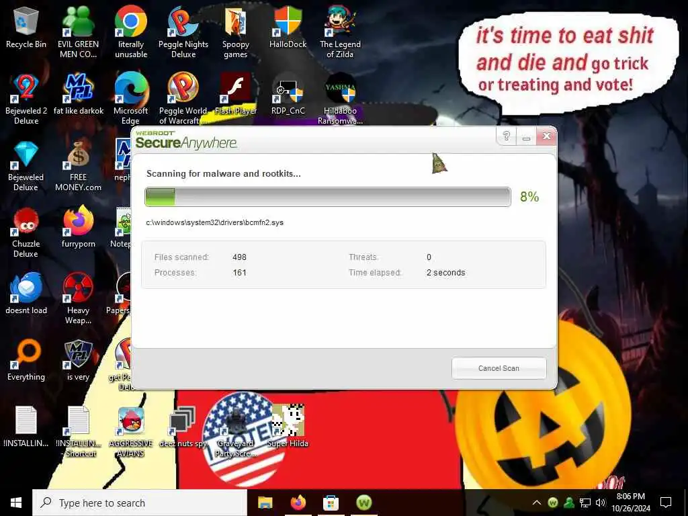688x516 pixels.
Task: Open the Thunderbird icon labeled doesnt load
Action: (26, 294)
